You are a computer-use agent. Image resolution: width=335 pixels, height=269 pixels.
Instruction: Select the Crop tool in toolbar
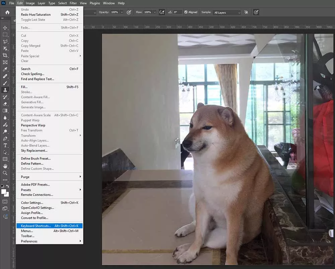5,55
